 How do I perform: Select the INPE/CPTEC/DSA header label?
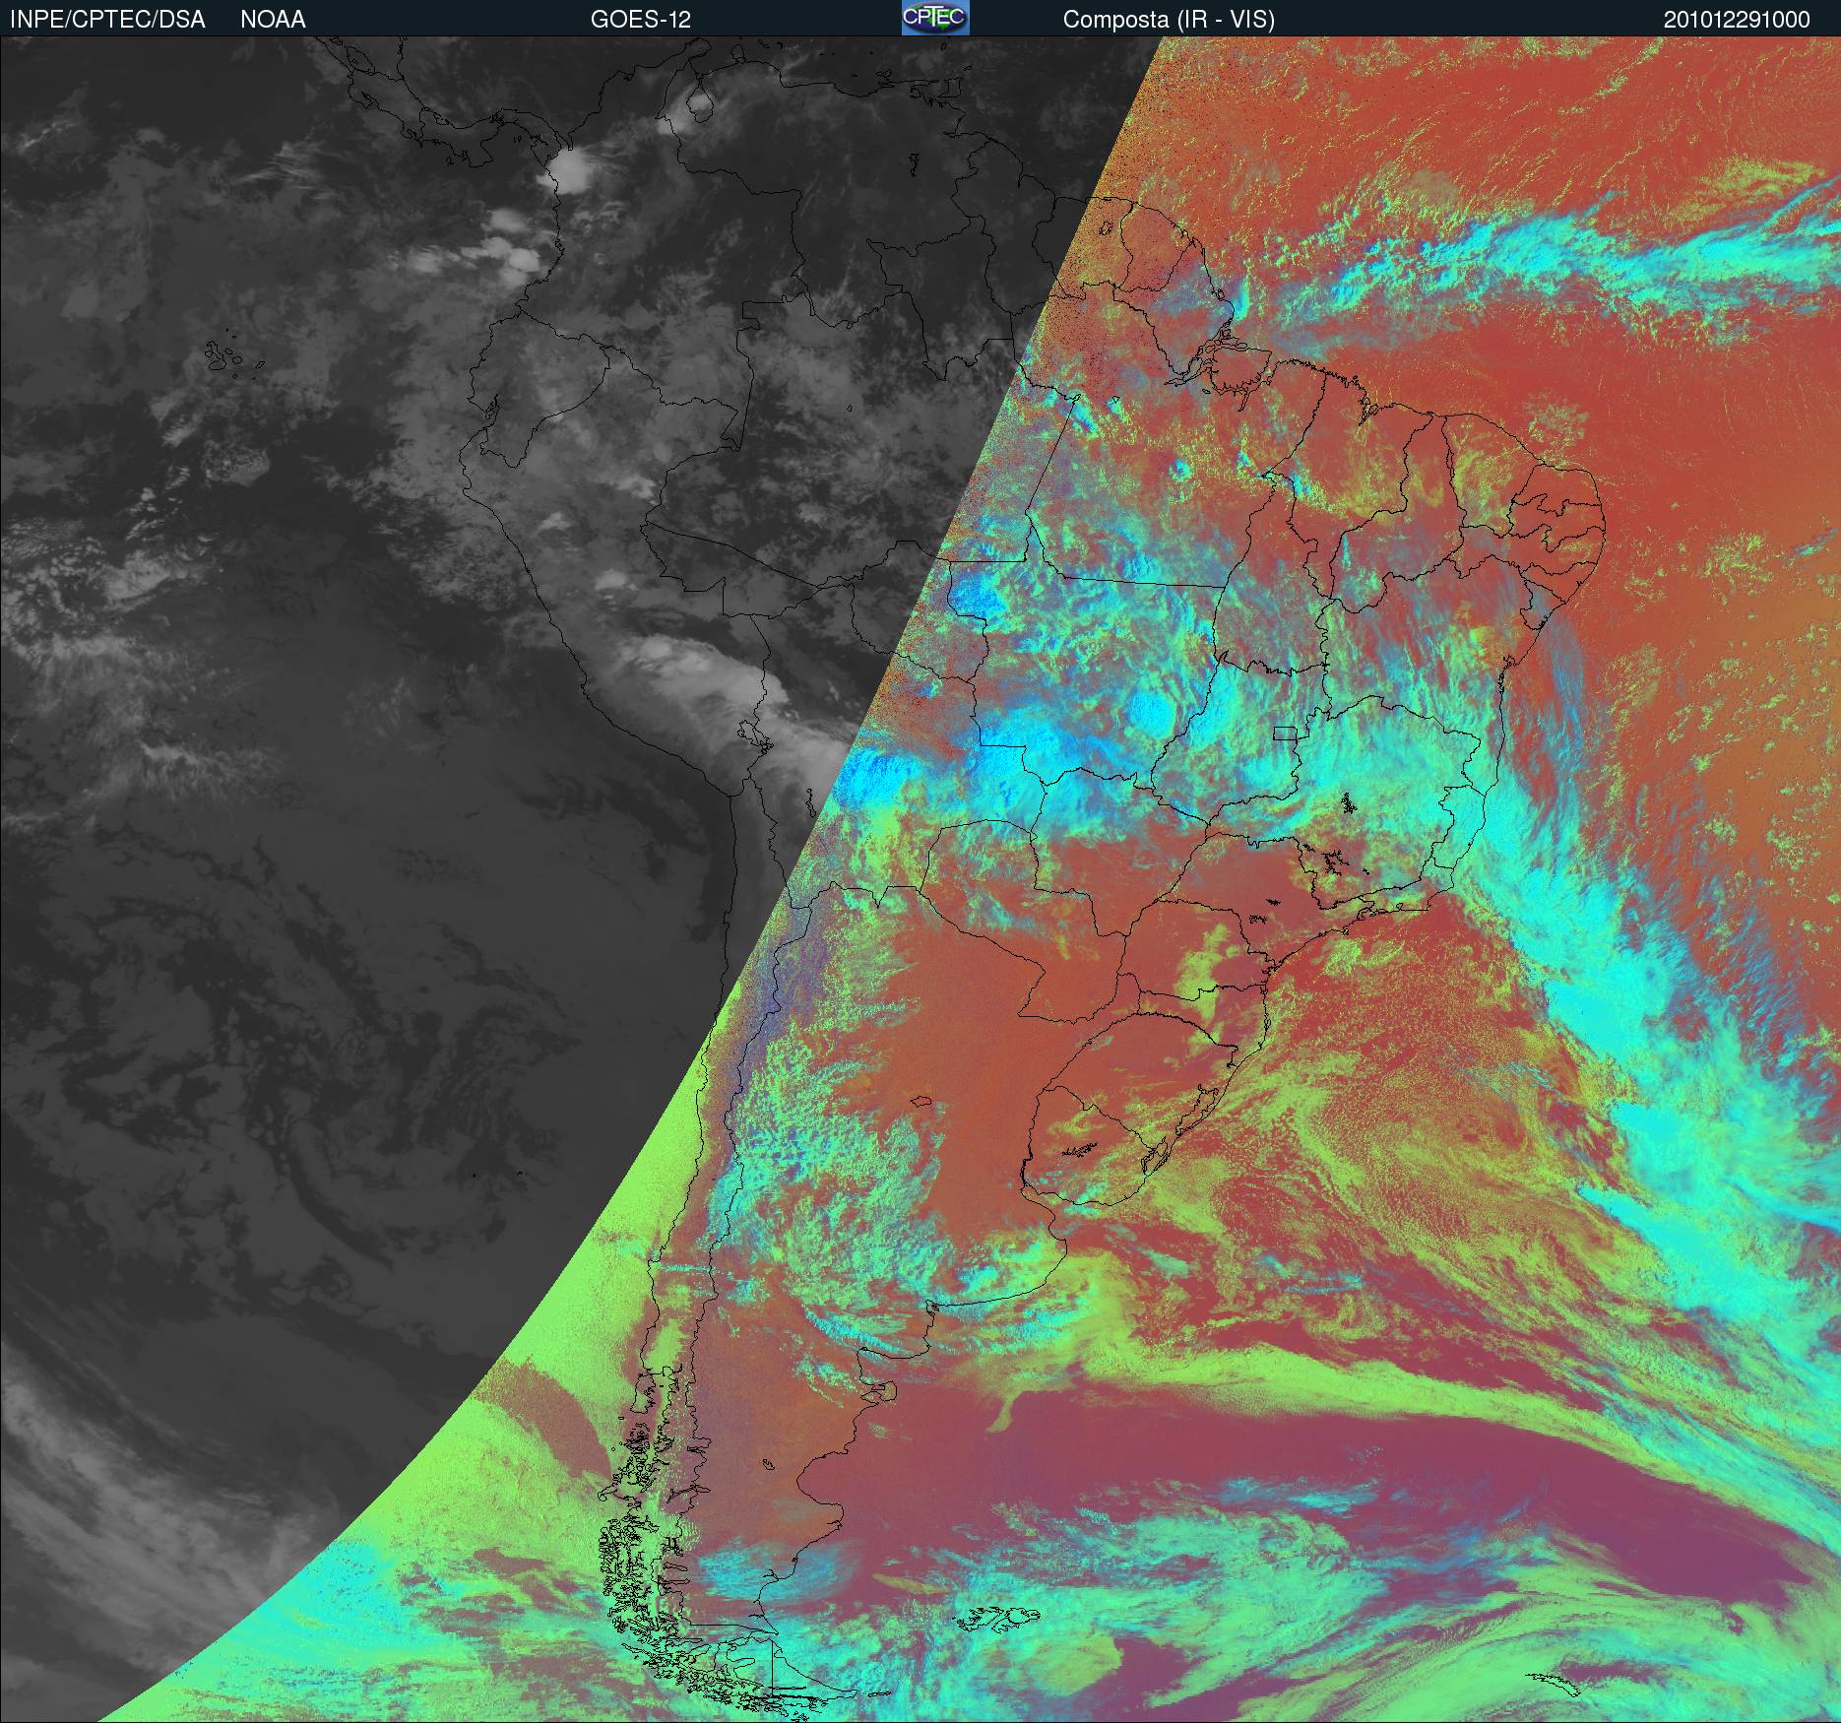[x=107, y=20]
